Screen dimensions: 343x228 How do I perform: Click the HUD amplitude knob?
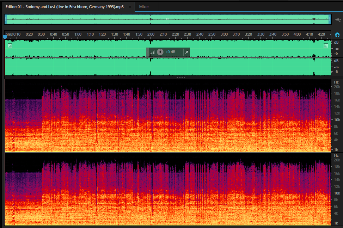click(160, 52)
